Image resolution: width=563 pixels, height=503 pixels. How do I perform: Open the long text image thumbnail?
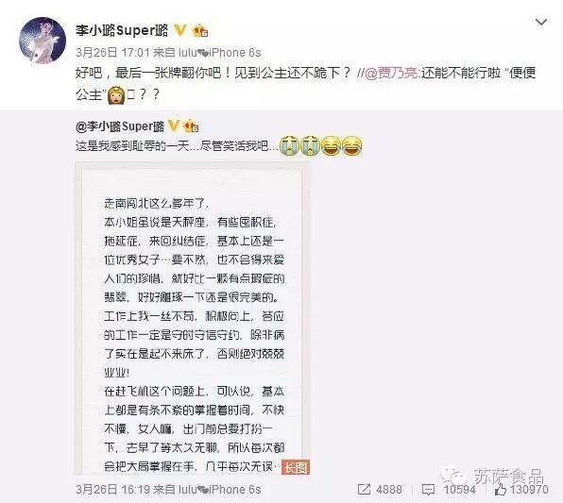[192, 318]
